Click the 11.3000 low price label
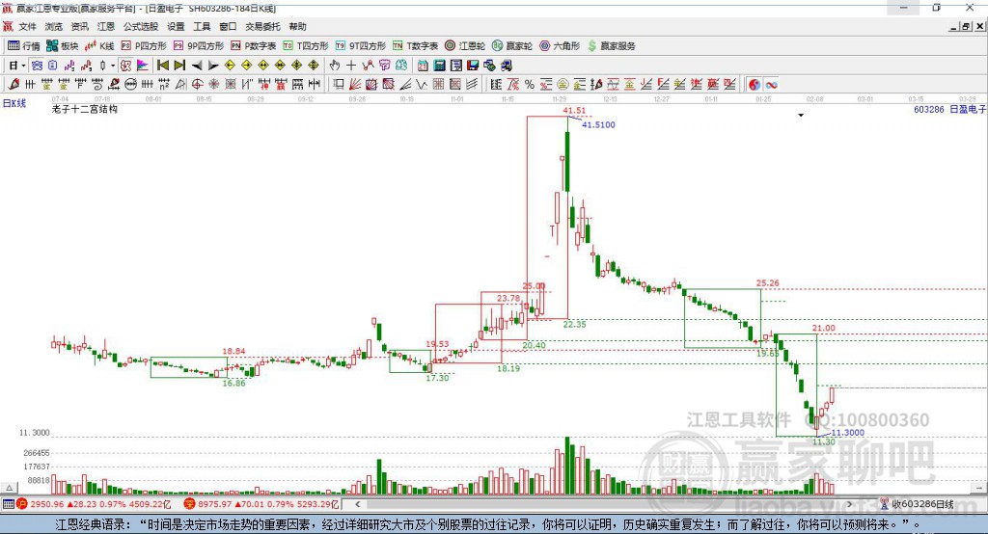 [x=847, y=433]
